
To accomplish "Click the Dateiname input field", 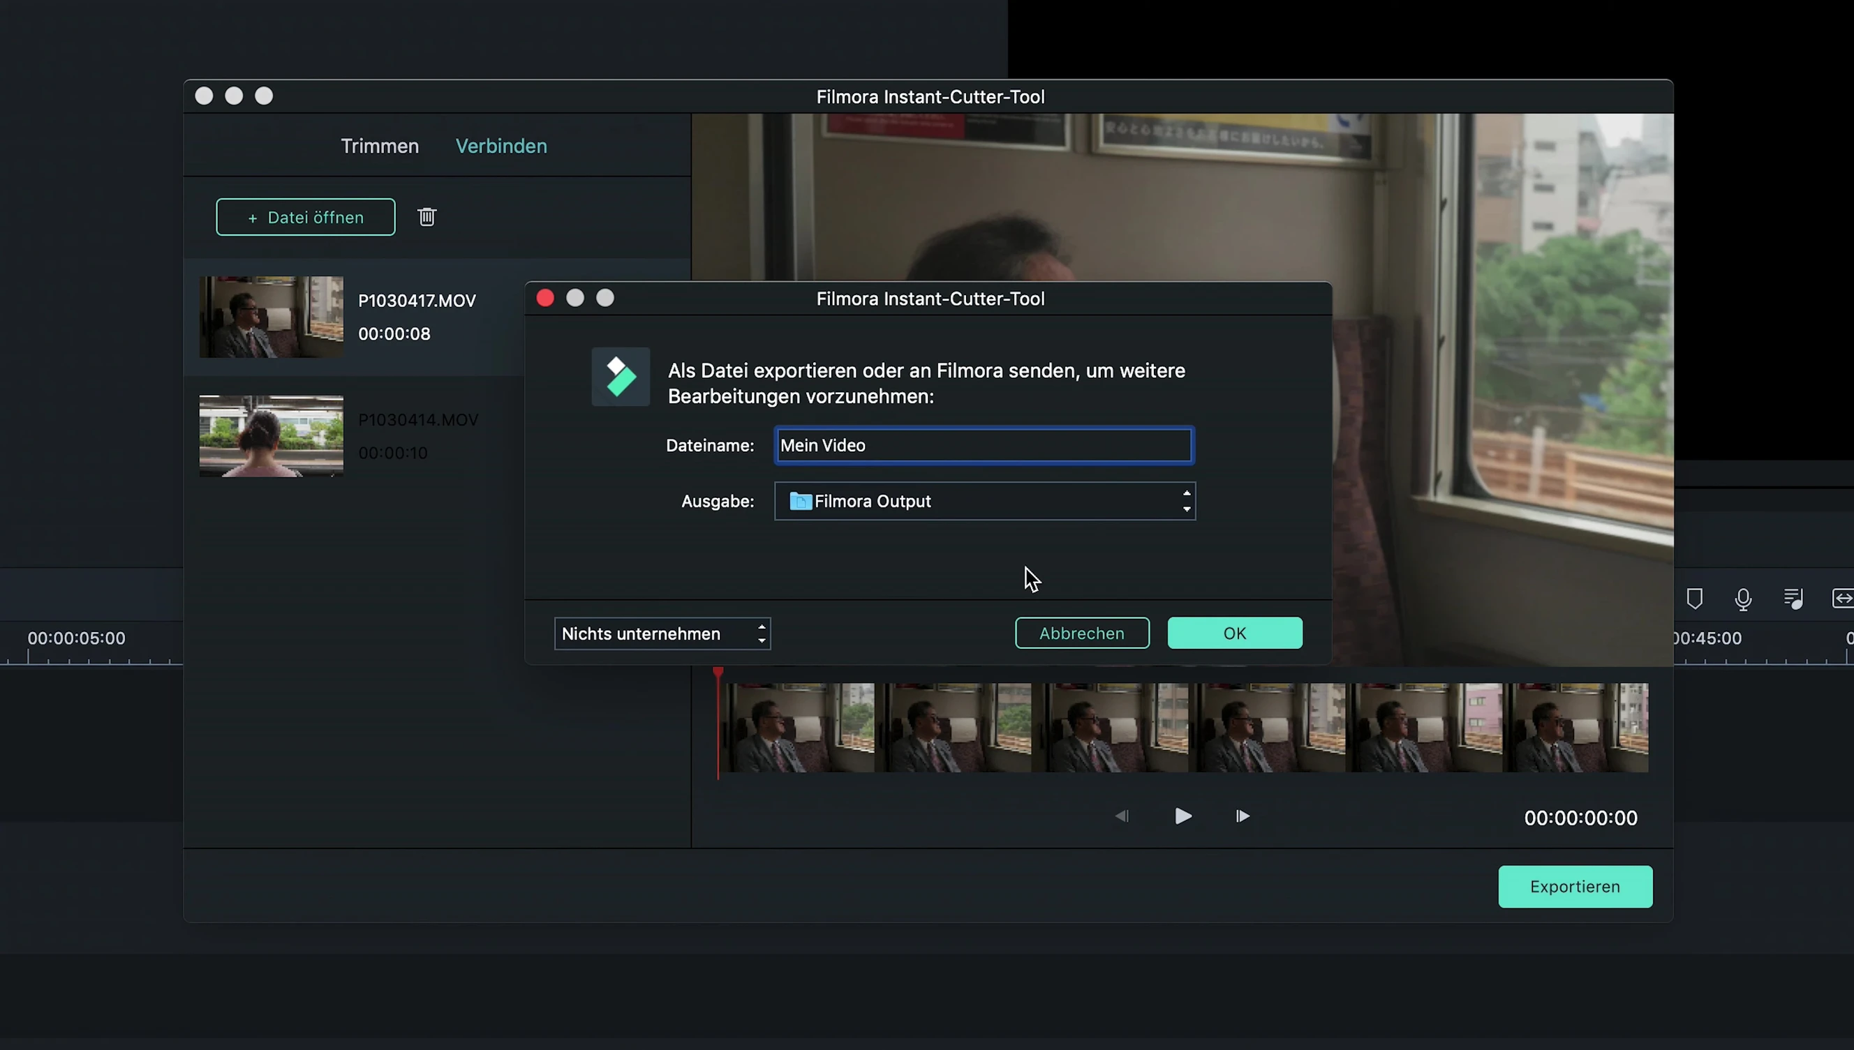I will tap(984, 445).
